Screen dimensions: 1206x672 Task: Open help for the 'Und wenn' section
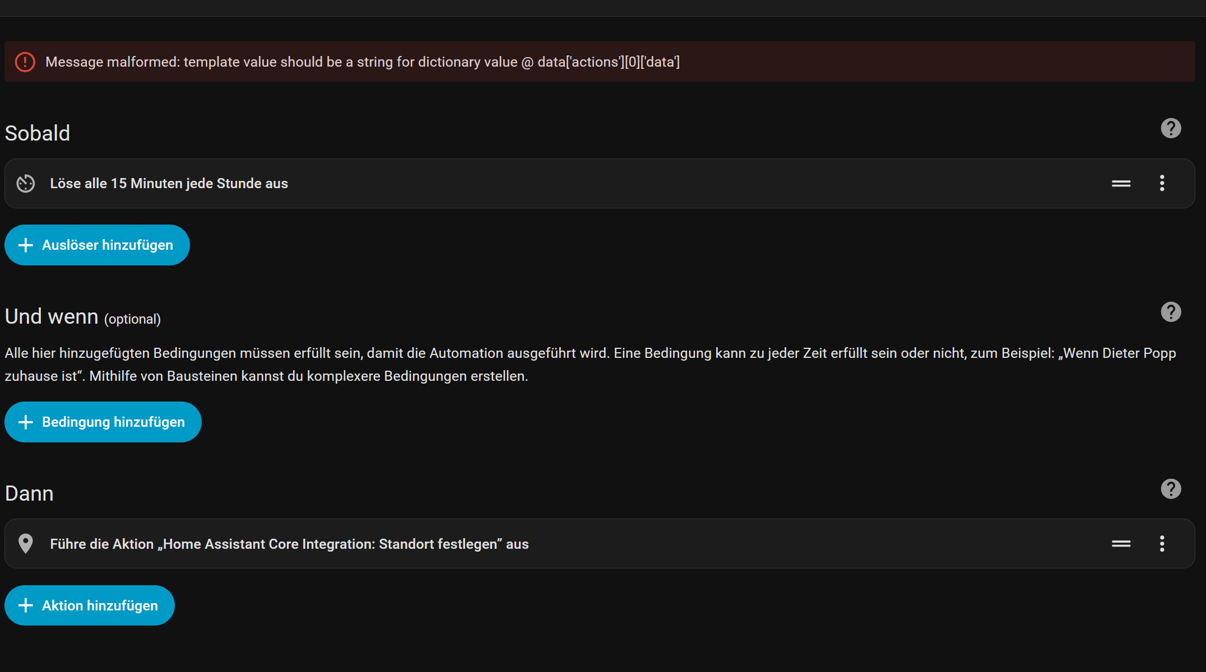[x=1171, y=312]
